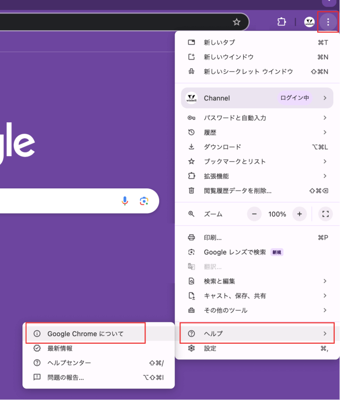Click the save icon beside キャスト、保存、共有
The image size is (340, 400).
point(191,295)
